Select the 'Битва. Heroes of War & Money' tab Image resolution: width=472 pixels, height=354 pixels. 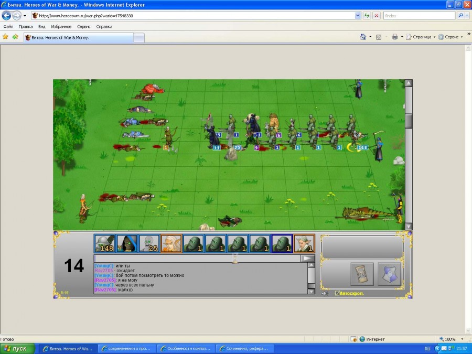tap(79, 38)
